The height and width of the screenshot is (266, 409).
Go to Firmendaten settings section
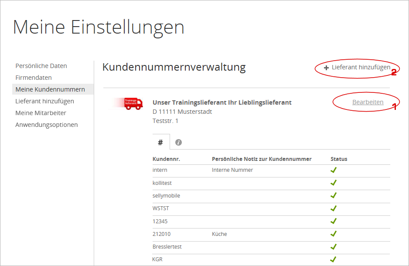(34, 78)
